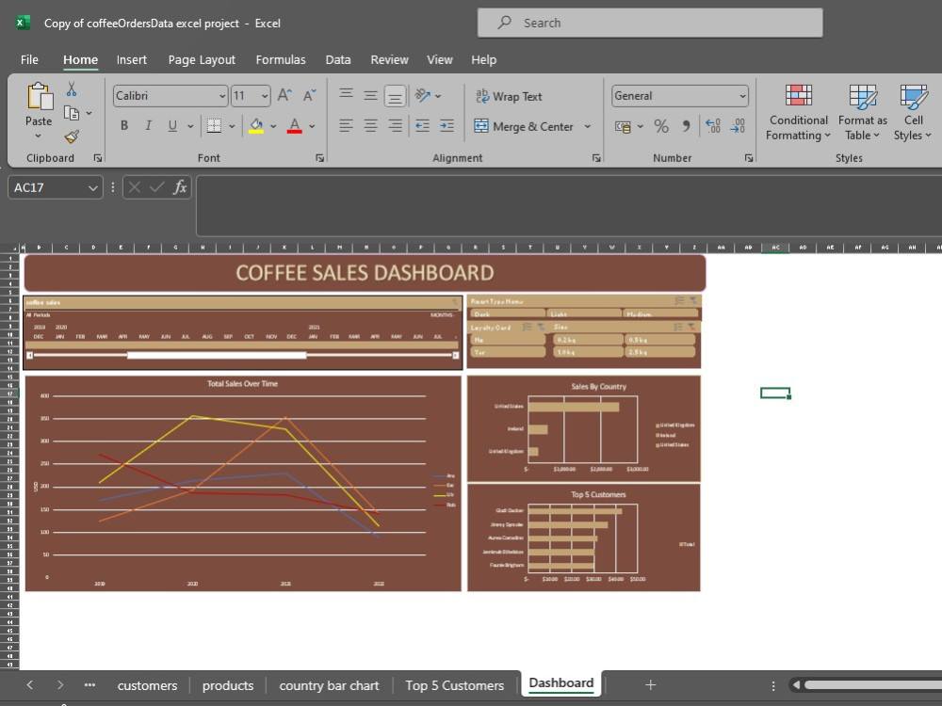
Task: Filter by Dark roast slicer button
Action: [x=508, y=313]
